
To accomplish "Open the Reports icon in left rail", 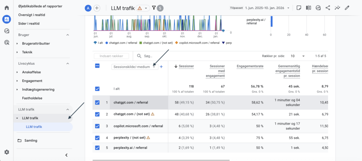I will 6,19.
